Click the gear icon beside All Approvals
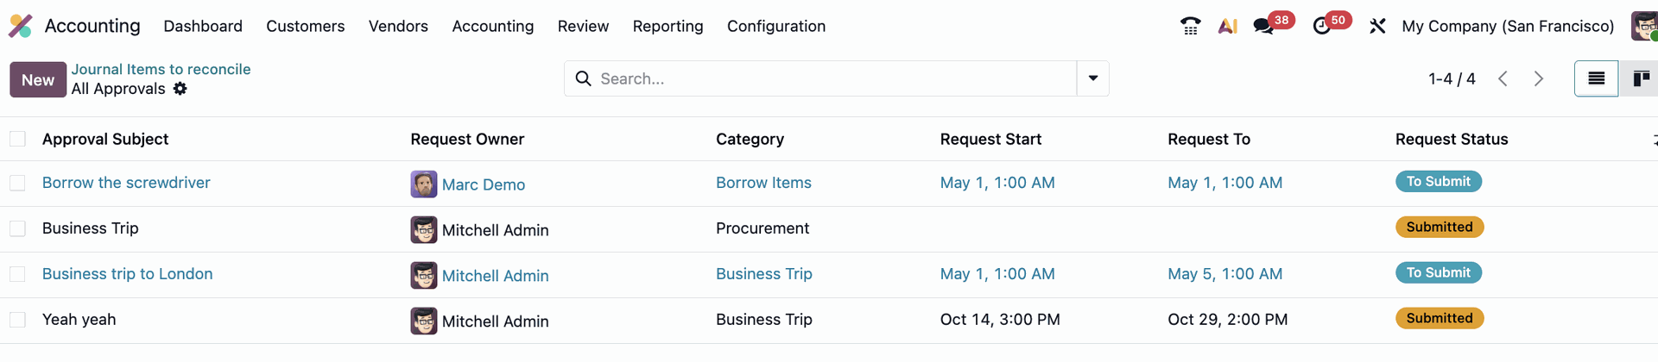1658x362 pixels. coord(180,89)
